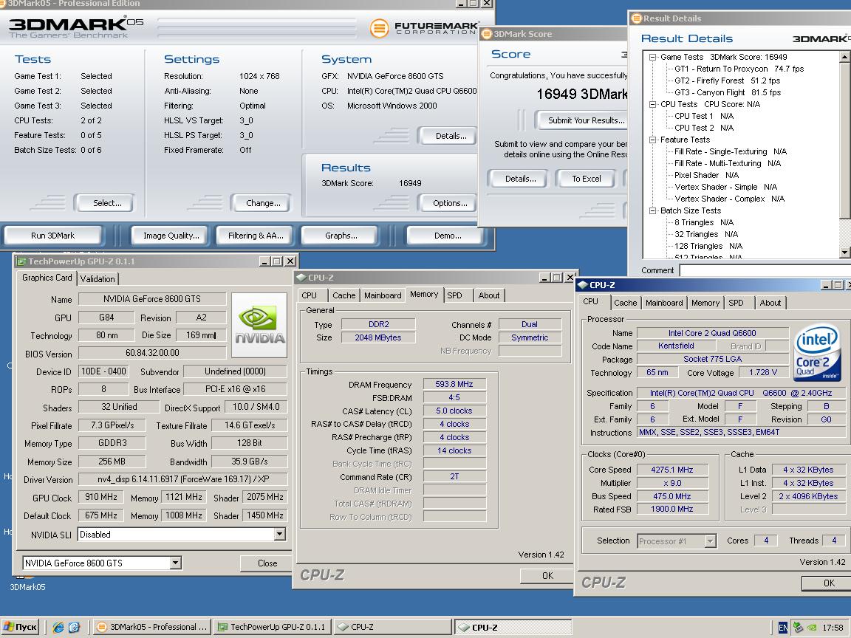Screen dimensions: 851x638
Task: Click the Core Voltage 1.728 V value
Action: tap(763, 373)
